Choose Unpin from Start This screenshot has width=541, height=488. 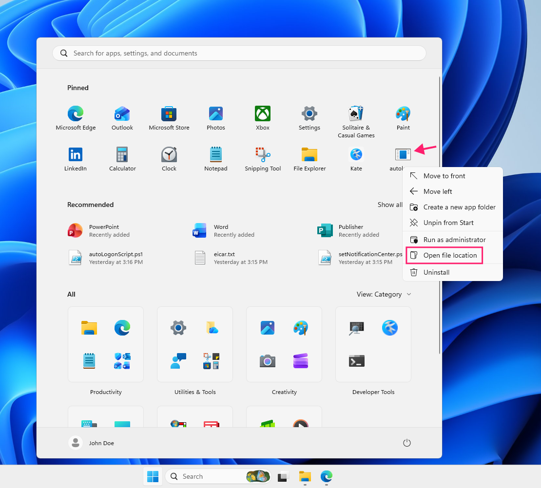[452, 223]
